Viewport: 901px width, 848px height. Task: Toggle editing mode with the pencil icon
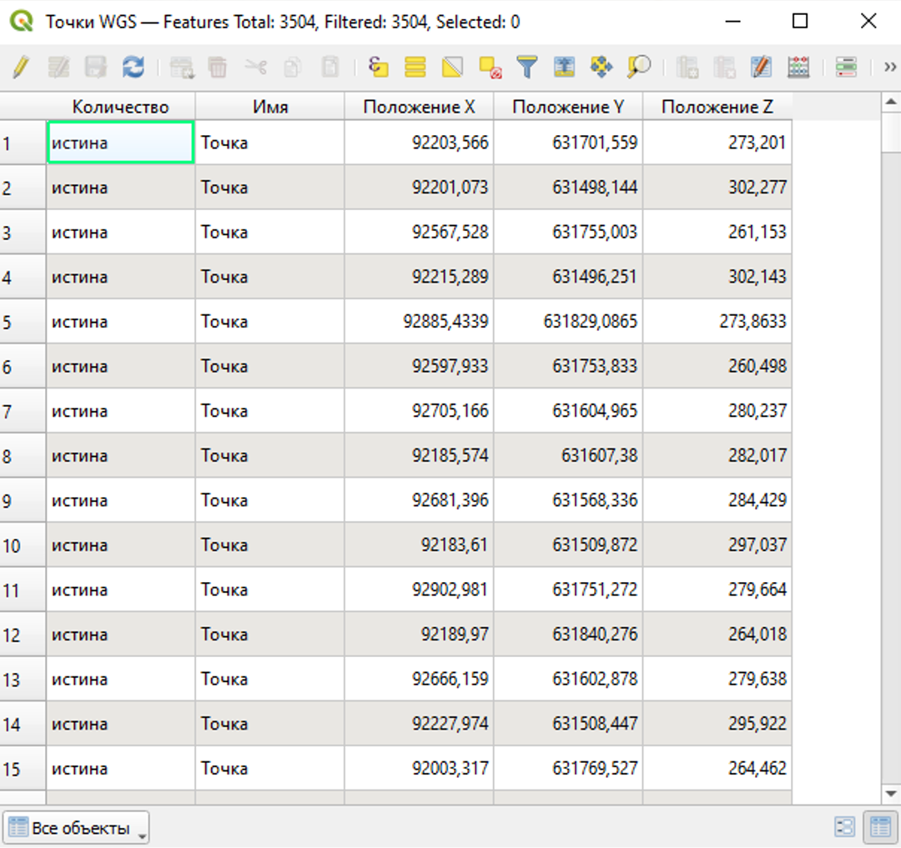point(21,67)
